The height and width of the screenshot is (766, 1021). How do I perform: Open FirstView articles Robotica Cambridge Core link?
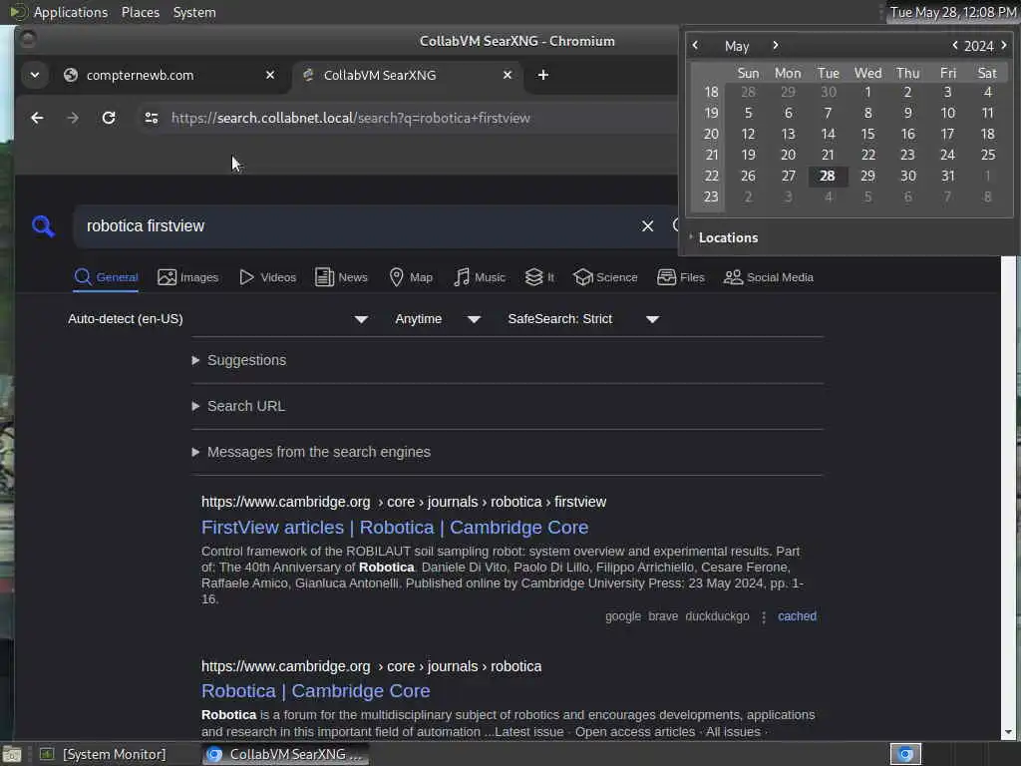pyautogui.click(x=395, y=528)
